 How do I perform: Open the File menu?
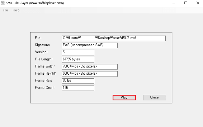[x=5, y=10]
